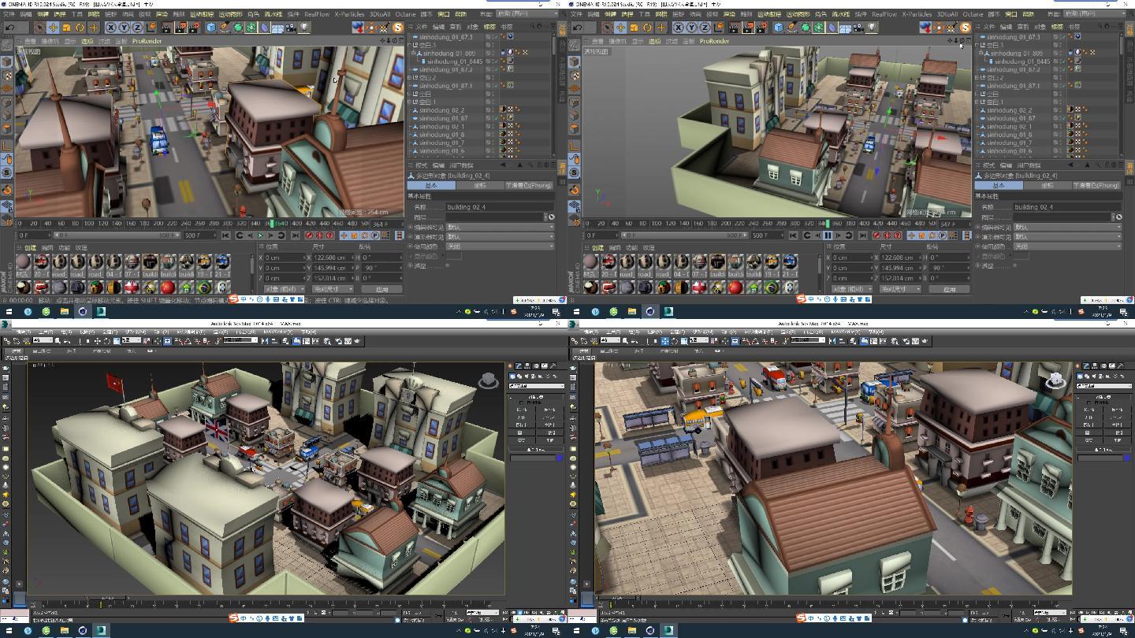Switch to 平滑着色(Phong) tab in top-right attribute manager

(x=1096, y=185)
